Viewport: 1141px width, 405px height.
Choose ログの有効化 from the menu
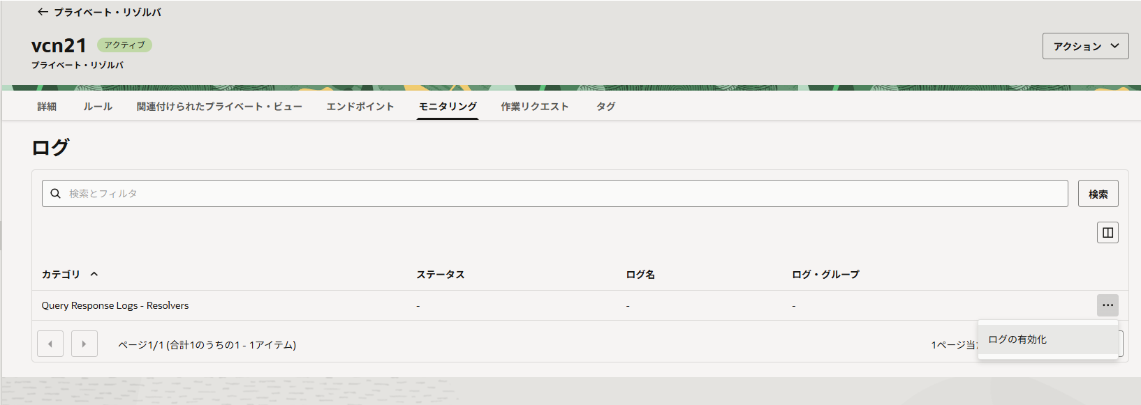click(x=1048, y=339)
